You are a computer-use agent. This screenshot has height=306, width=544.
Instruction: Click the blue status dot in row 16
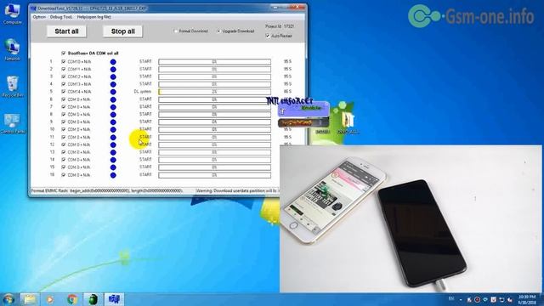(113, 175)
